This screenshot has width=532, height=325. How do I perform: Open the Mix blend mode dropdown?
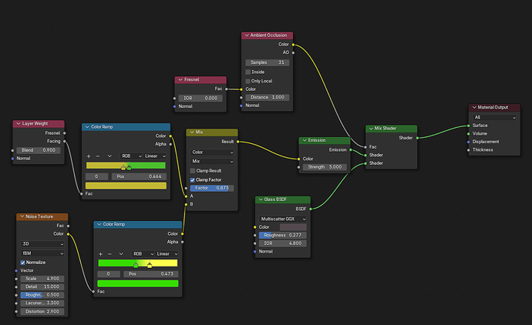coord(212,161)
